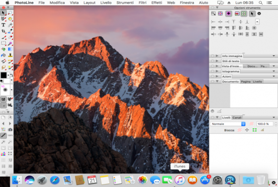The height and width of the screenshot is (187, 278).
Task: Click the layer opacity 100.0 % field
Action: (265, 124)
